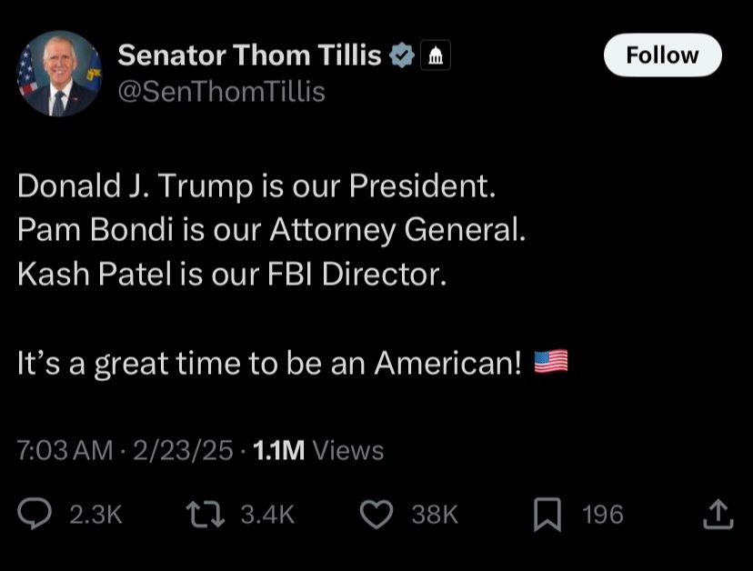Click the American flag emoji in tweet
753x571 pixels.
(x=551, y=363)
